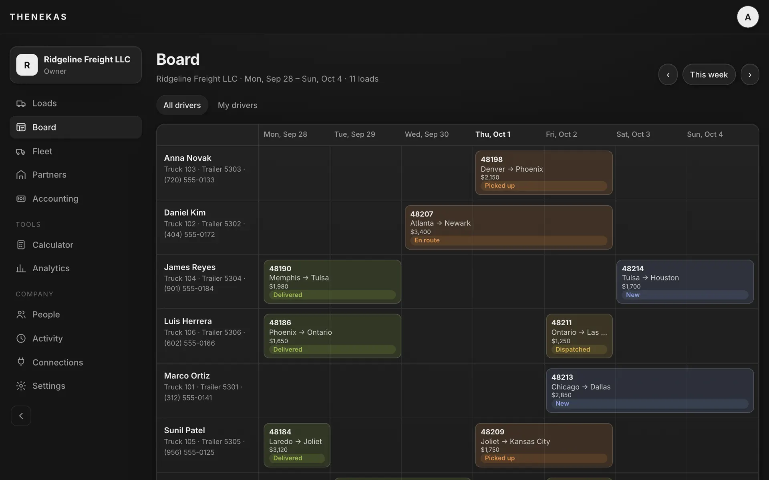Open Partners page from sidebar

click(x=76, y=175)
